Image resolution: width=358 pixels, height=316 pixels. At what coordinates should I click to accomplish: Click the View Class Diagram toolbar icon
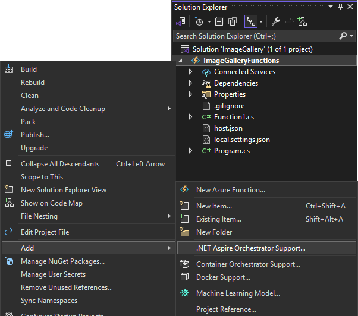302,21
